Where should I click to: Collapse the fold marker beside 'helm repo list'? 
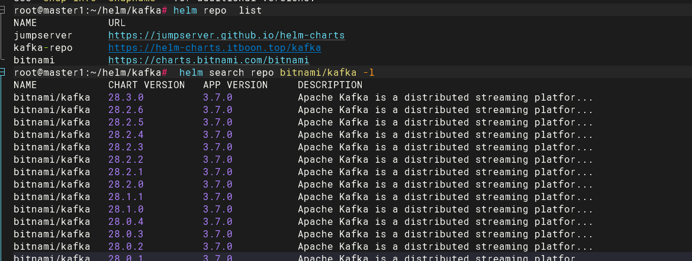click(x=3, y=10)
